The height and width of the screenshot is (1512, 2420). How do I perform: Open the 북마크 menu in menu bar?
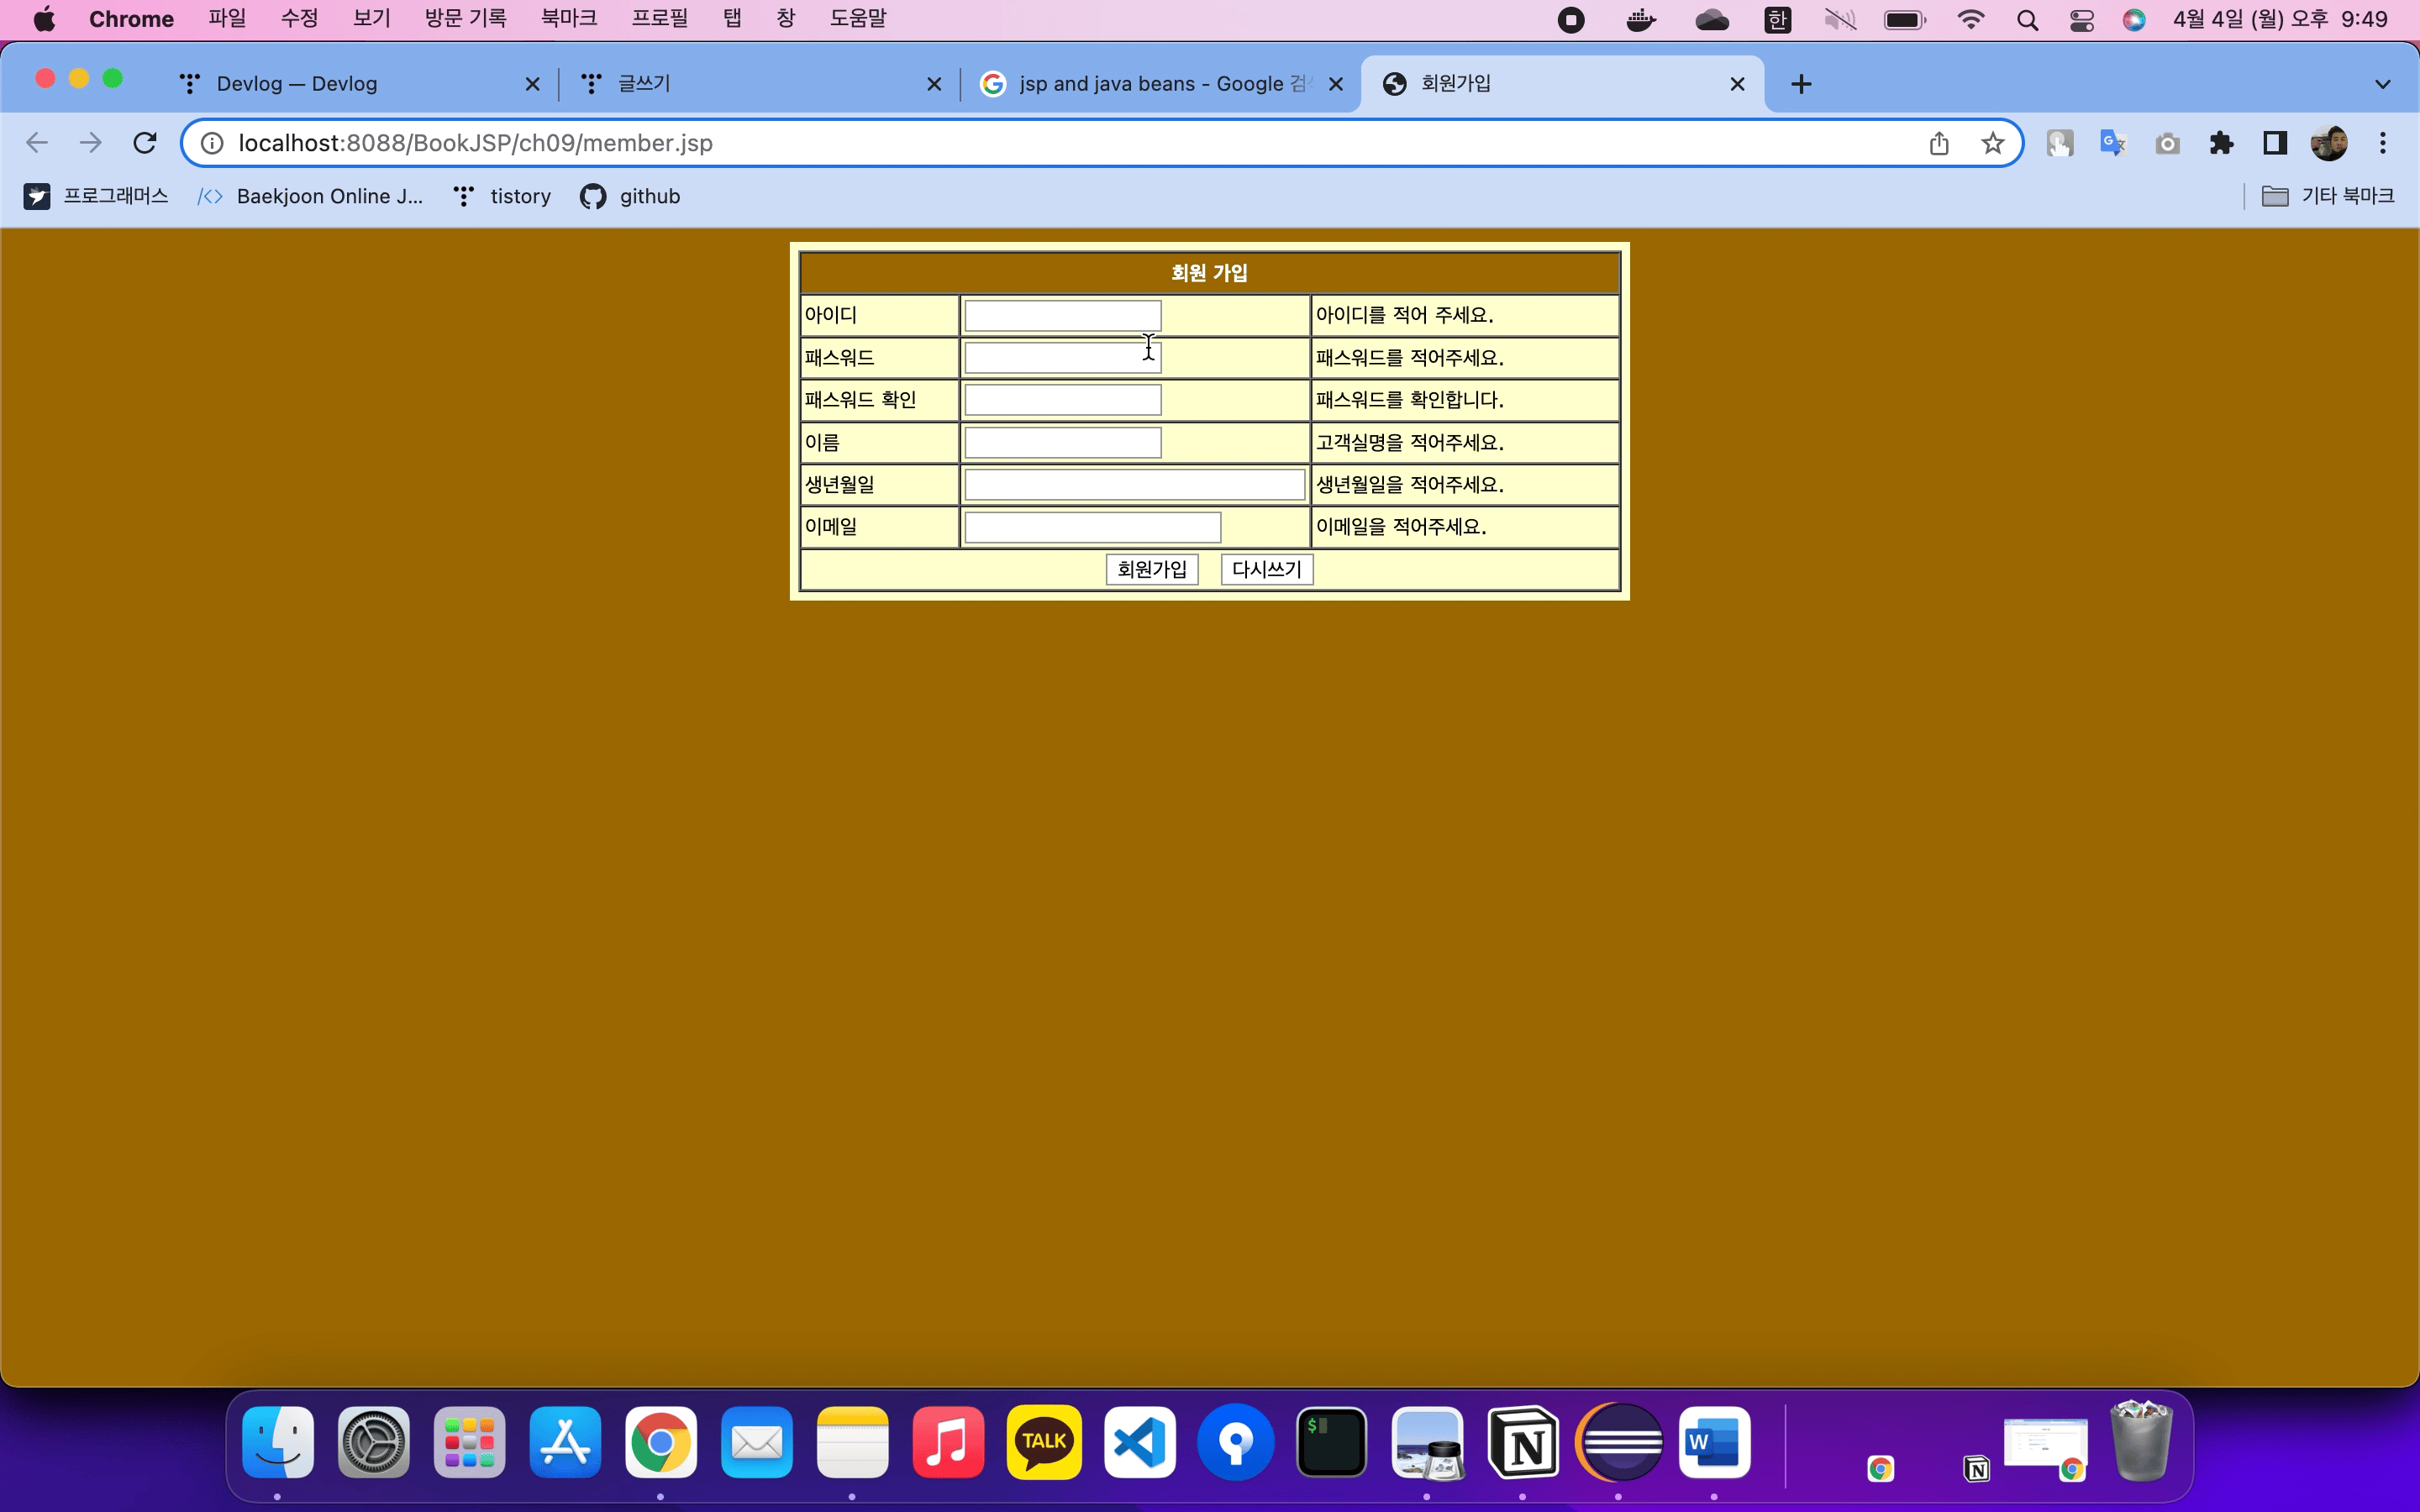(x=568, y=19)
